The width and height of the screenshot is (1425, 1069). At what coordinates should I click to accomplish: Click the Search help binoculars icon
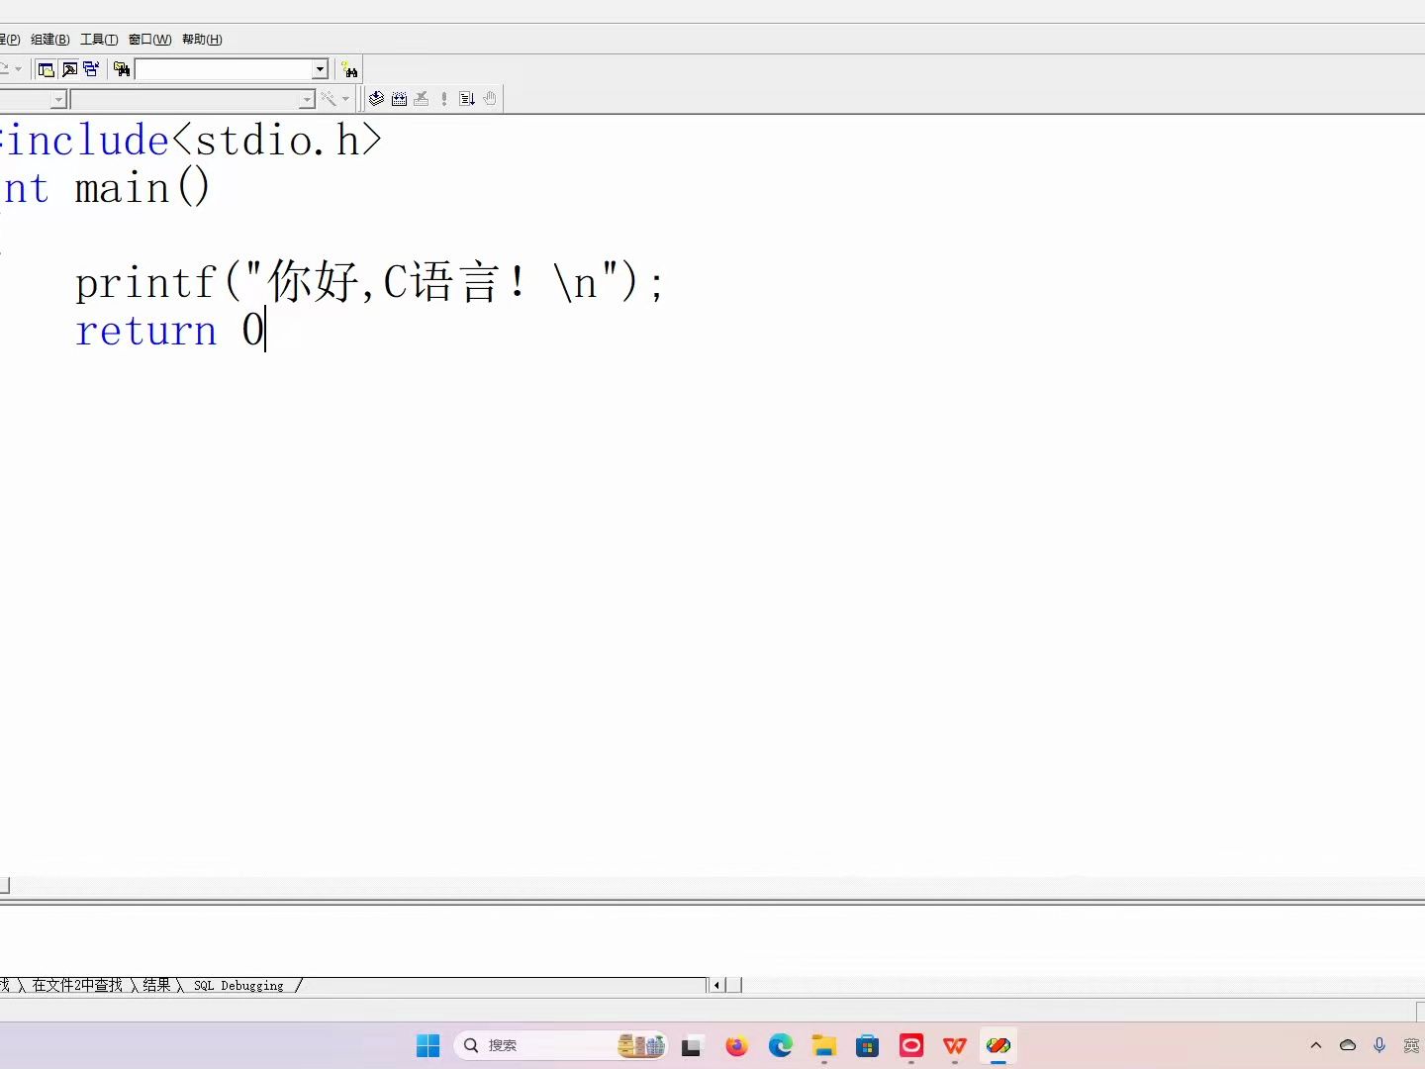(x=349, y=69)
